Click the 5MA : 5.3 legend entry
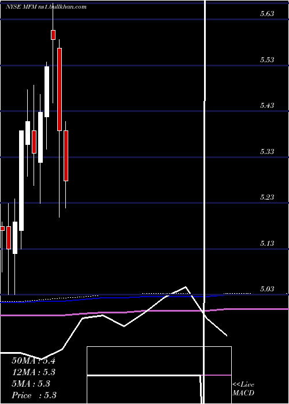The width and height of the screenshot is (289, 404). click(31, 384)
